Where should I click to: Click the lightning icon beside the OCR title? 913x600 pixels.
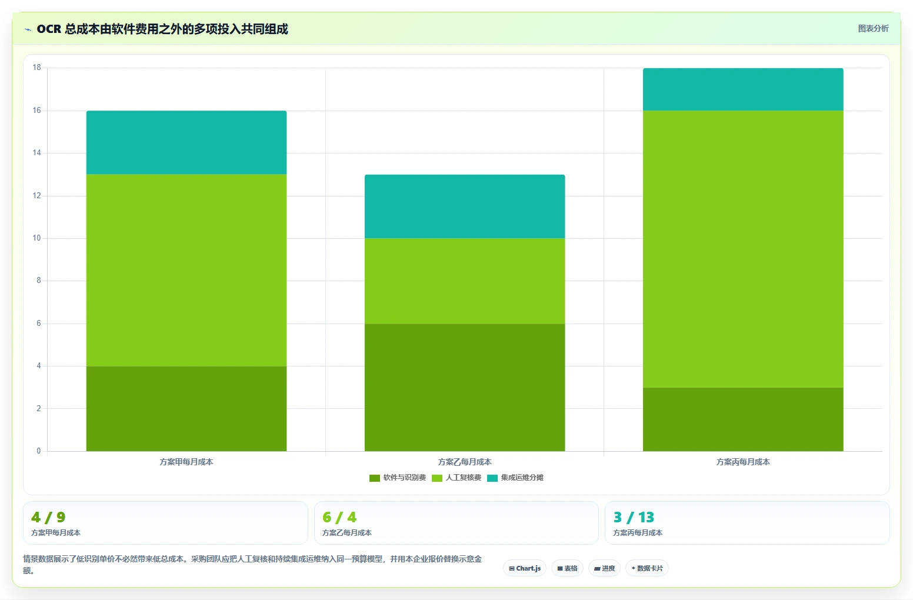[x=28, y=29]
